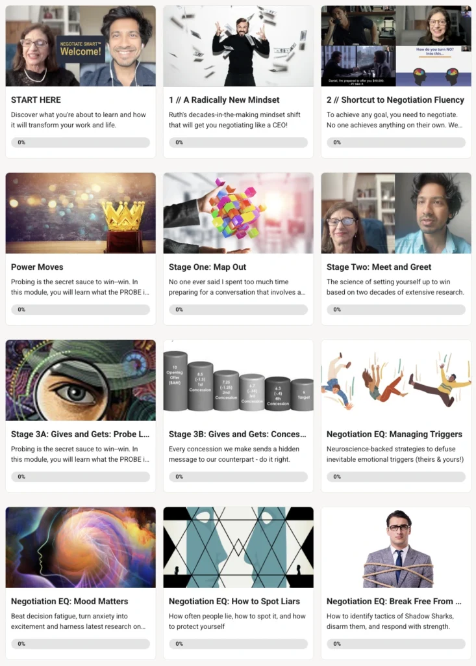This screenshot has width=476, height=666.
Task: Open the money-throwing man thumbnail
Action: 238,46
